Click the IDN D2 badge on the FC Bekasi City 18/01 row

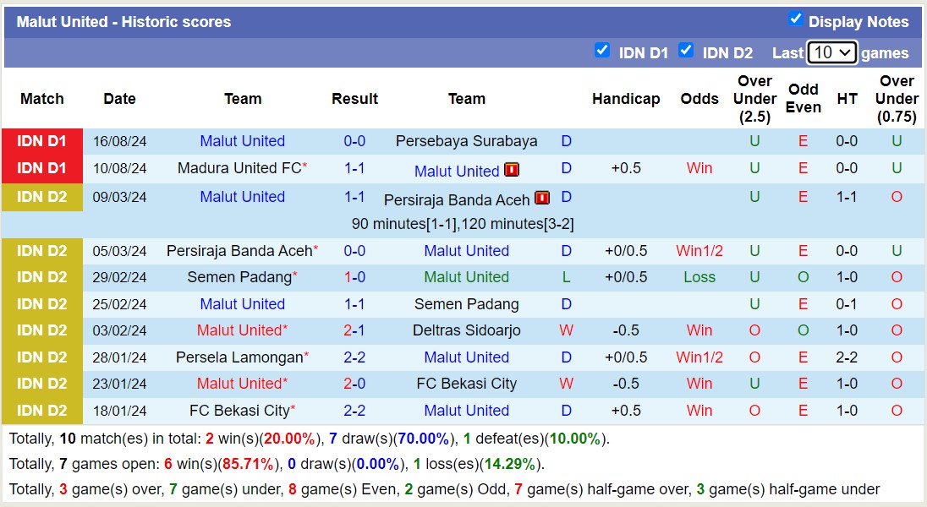[41, 410]
